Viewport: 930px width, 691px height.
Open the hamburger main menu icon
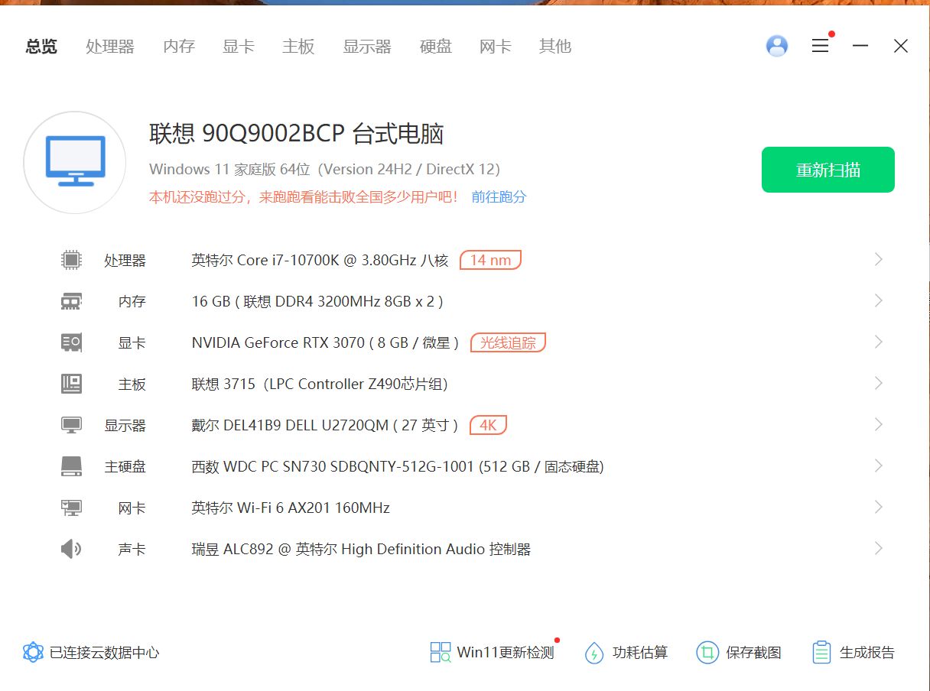pyautogui.click(x=821, y=46)
